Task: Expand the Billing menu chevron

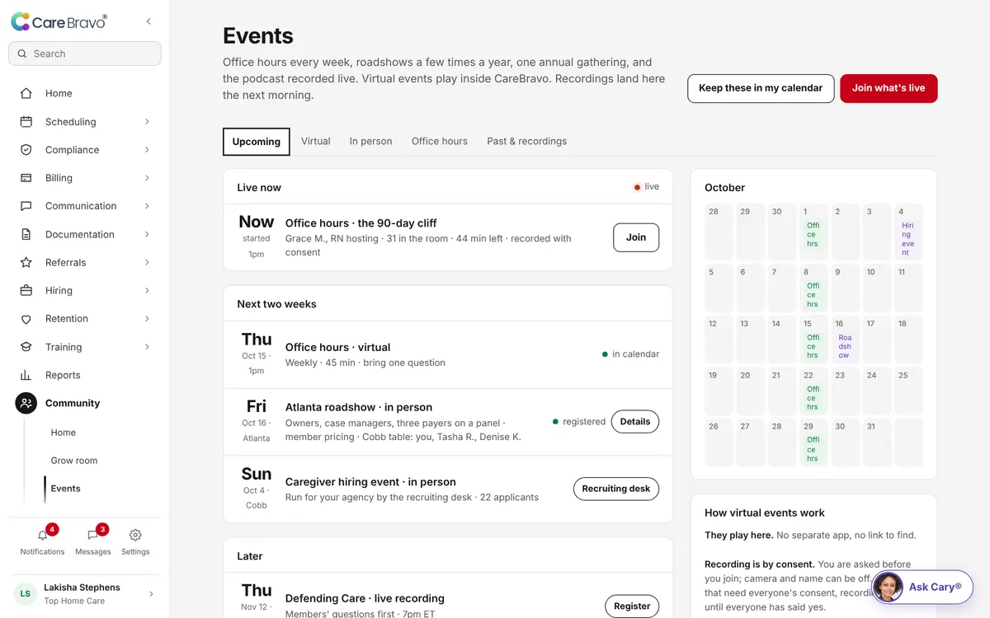Action: 147,177
